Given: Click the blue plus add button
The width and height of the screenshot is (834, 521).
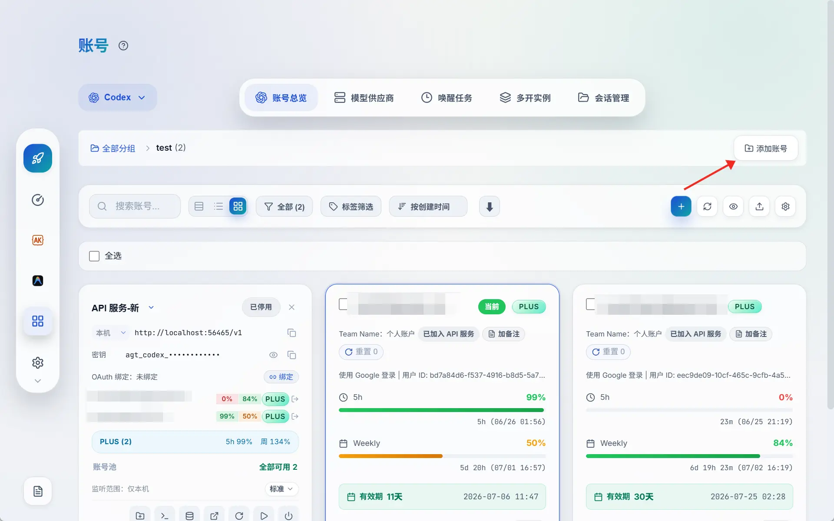Looking at the screenshot, I should [681, 206].
